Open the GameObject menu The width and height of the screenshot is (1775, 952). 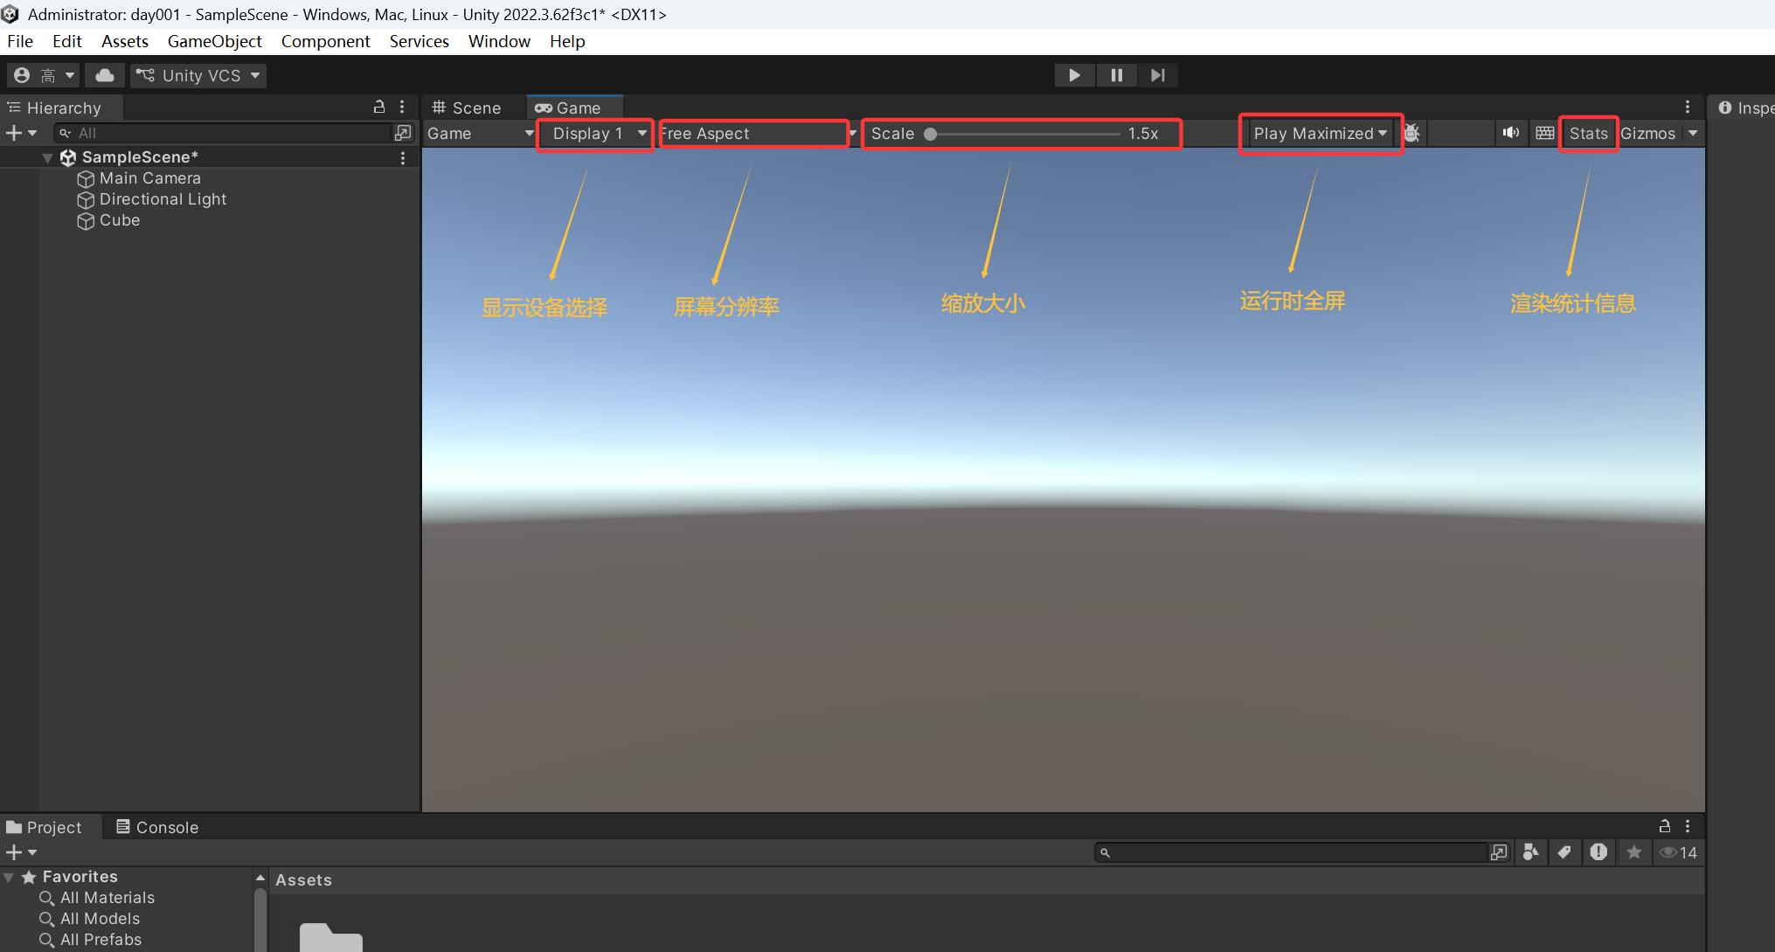click(x=214, y=41)
